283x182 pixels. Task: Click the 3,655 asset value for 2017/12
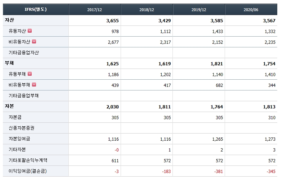112,21
